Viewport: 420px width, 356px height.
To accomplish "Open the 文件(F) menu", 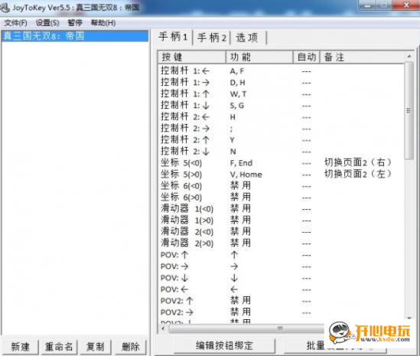I will click(x=15, y=23).
